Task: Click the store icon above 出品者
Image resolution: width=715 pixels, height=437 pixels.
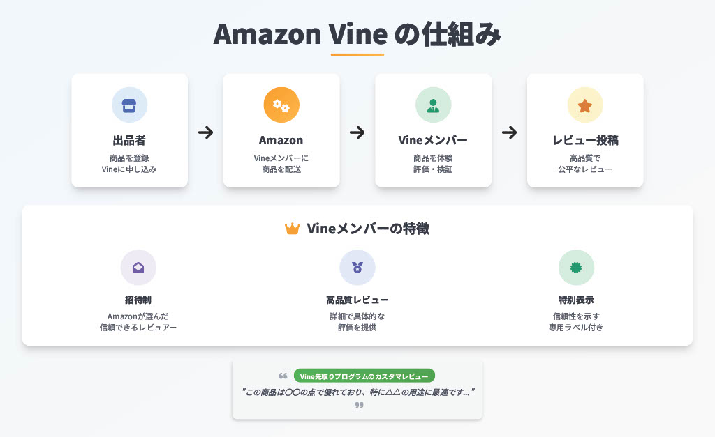Action: pos(129,106)
